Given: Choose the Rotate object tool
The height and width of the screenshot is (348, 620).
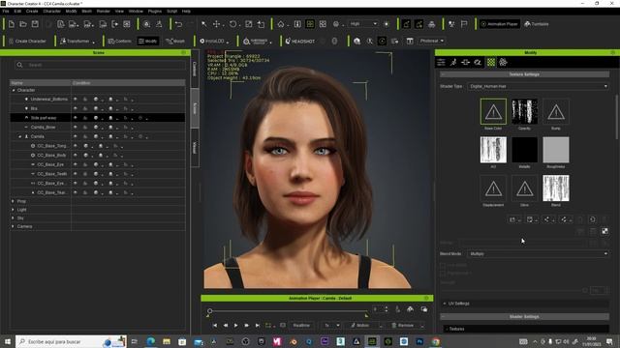Looking at the screenshot, I should point(232,24).
